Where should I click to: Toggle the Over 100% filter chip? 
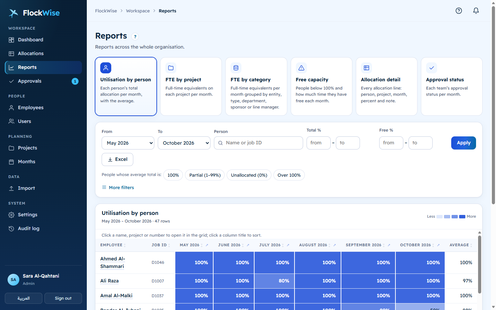pyautogui.click(x=289, y=175)
